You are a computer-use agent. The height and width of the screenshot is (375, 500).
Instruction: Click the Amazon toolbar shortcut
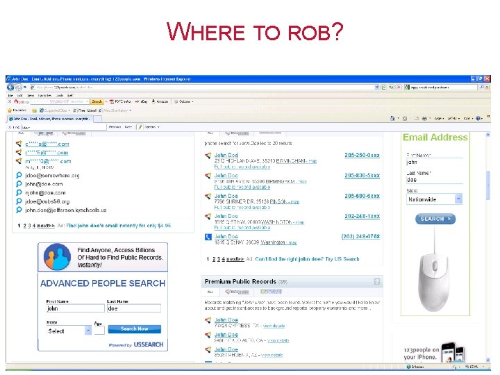160,101
